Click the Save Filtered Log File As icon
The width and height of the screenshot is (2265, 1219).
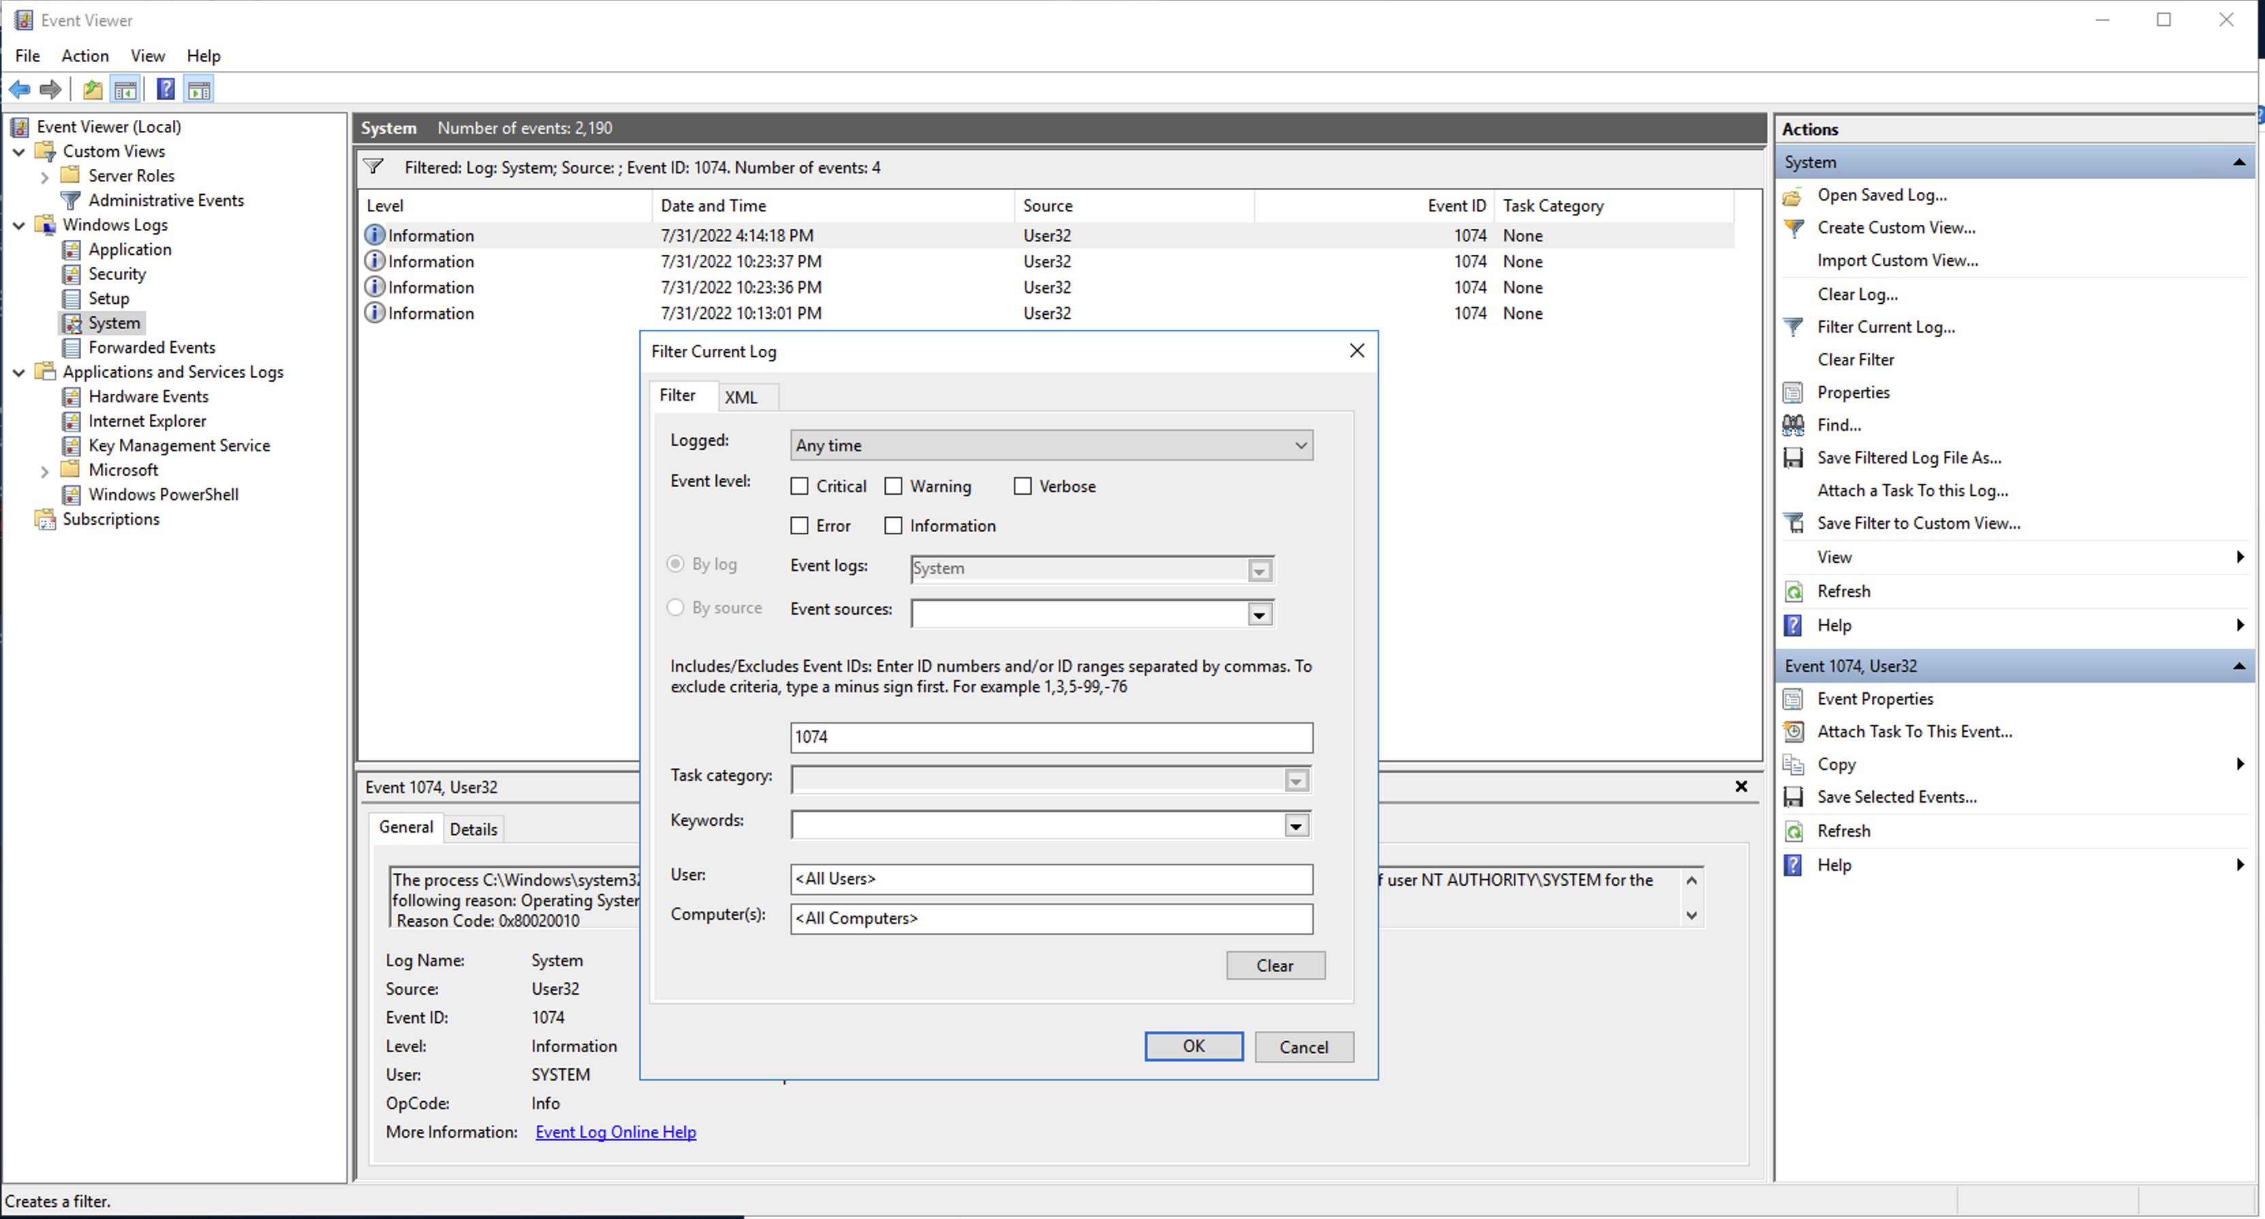pos(1793,458)
